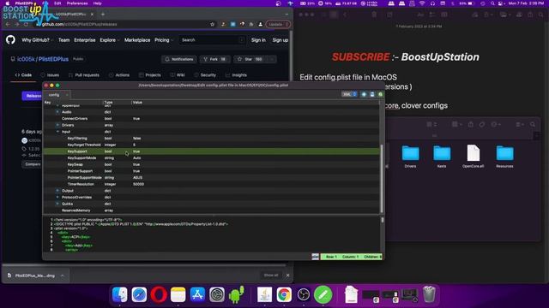This screenshot has width=549, height=308.
Task: Open Spotlight search in menu bar
Action: pos(492,3)
